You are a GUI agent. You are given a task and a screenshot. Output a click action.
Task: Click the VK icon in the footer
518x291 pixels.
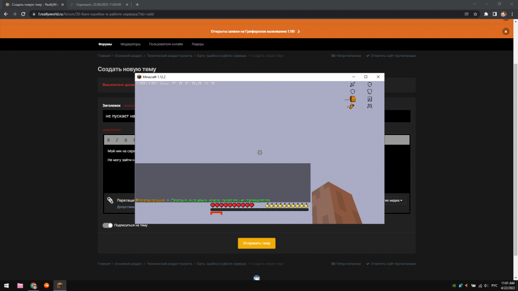click(257, 278)
